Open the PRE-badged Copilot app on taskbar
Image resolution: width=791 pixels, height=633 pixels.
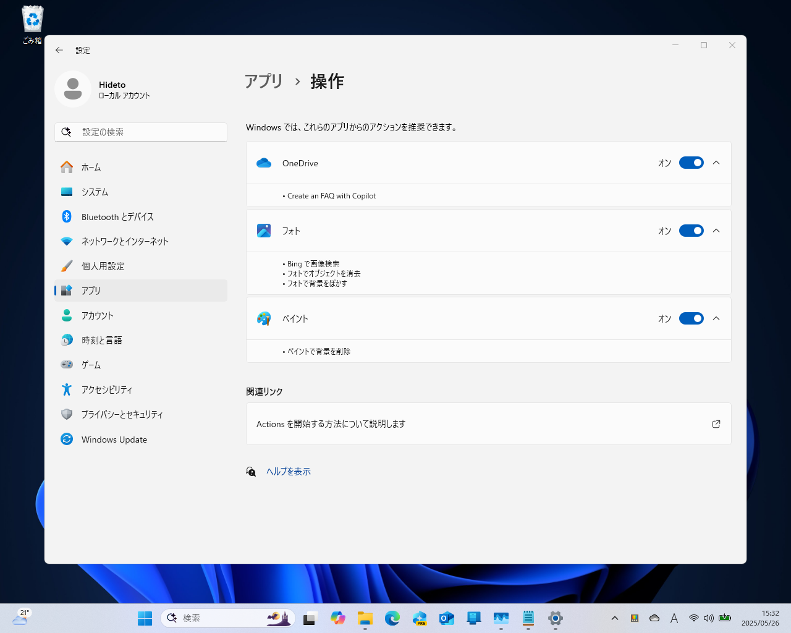tap(420, 618)
